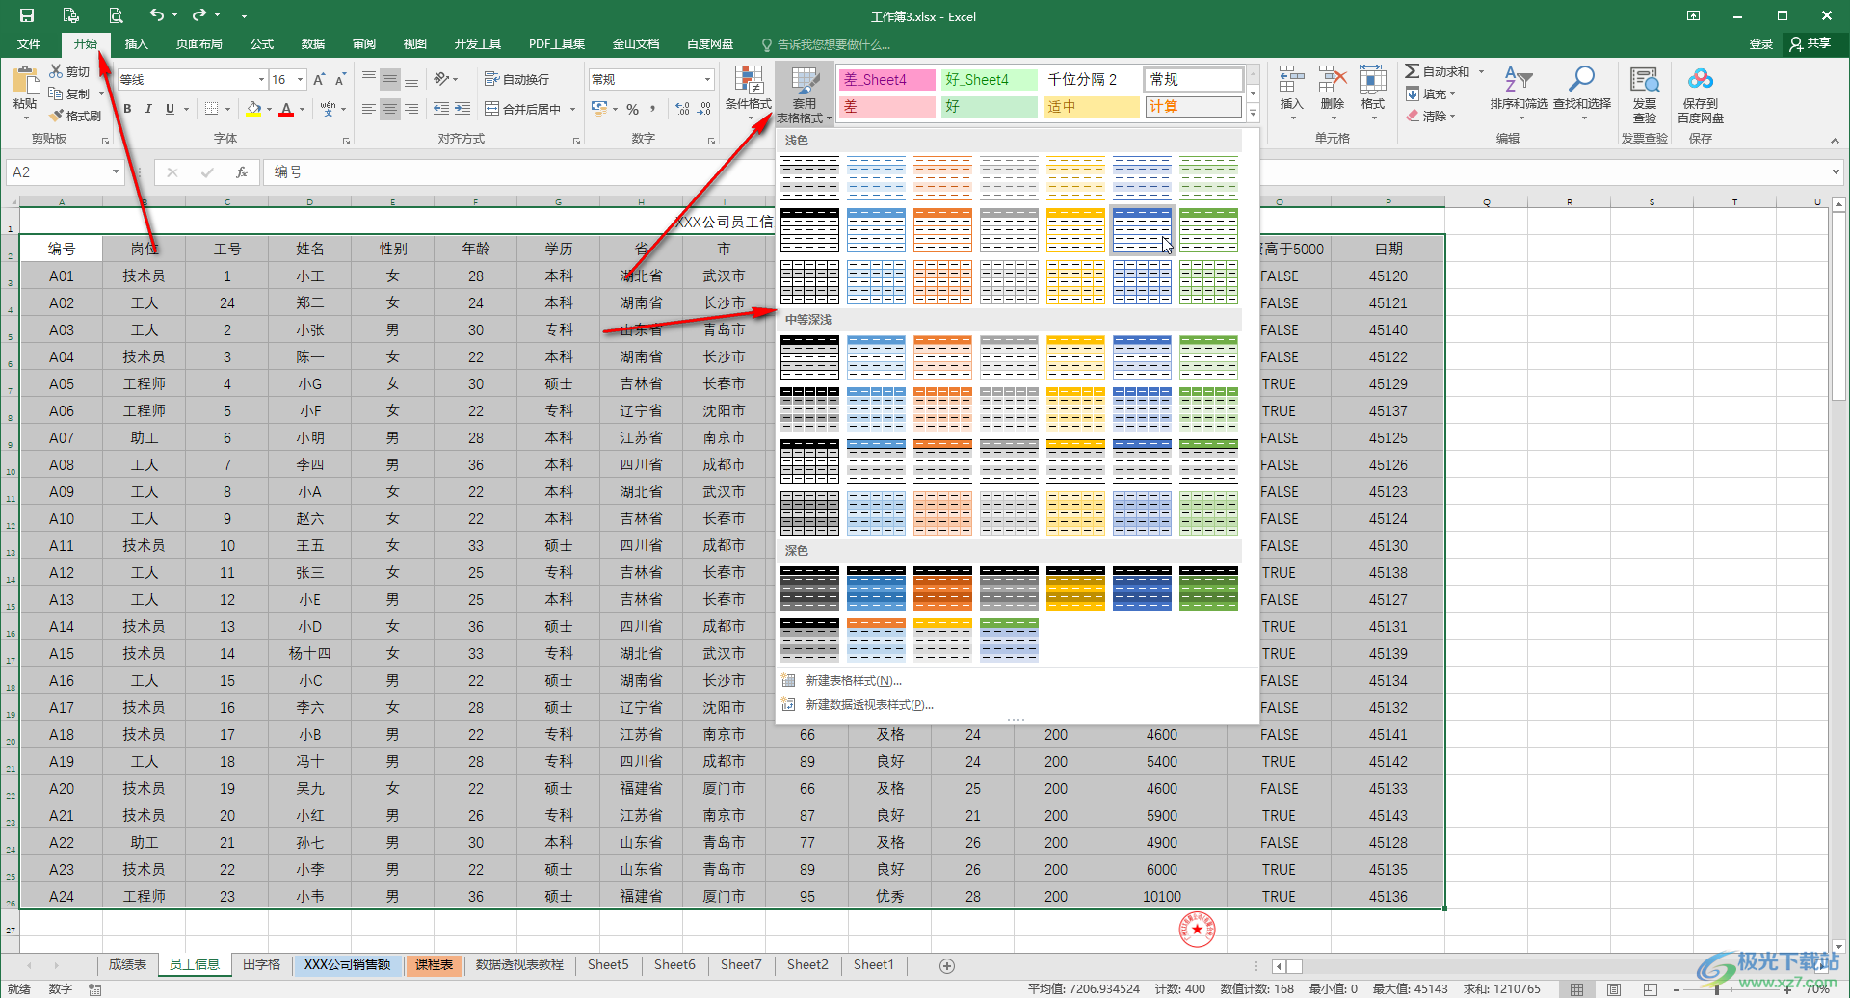The image size is (1850, 998).
Task: Open Sort and Filter (排序和筛选)
Action: tap(1519, 92)
